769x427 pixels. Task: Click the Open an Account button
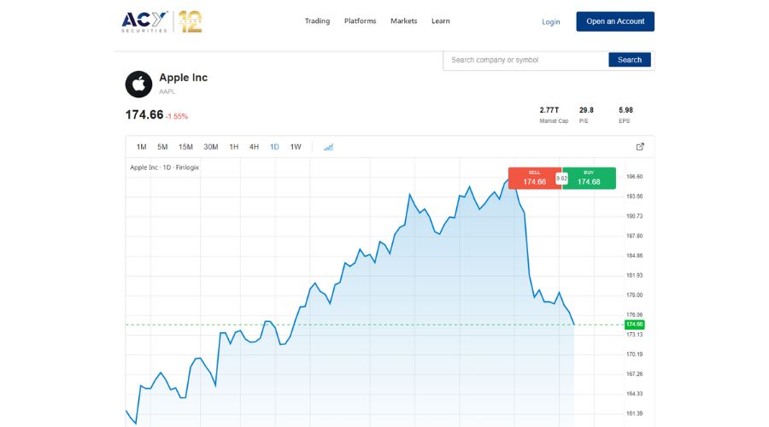(615, 21)
